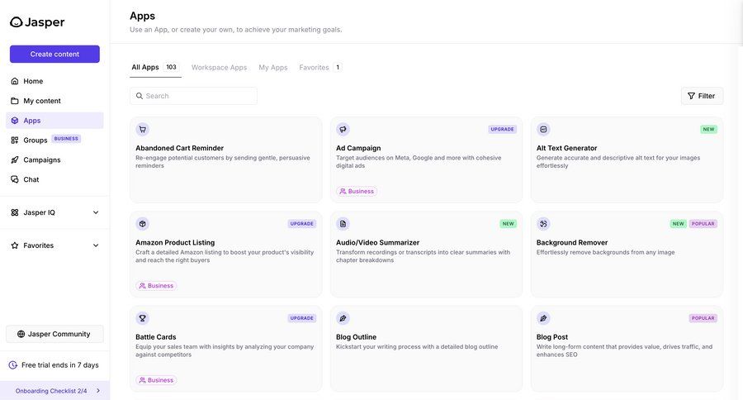Screen dimensions: 743x400
Task: Click UPGRADE badge on Amazon Product Listing
Action: click(x=302, y=223)
